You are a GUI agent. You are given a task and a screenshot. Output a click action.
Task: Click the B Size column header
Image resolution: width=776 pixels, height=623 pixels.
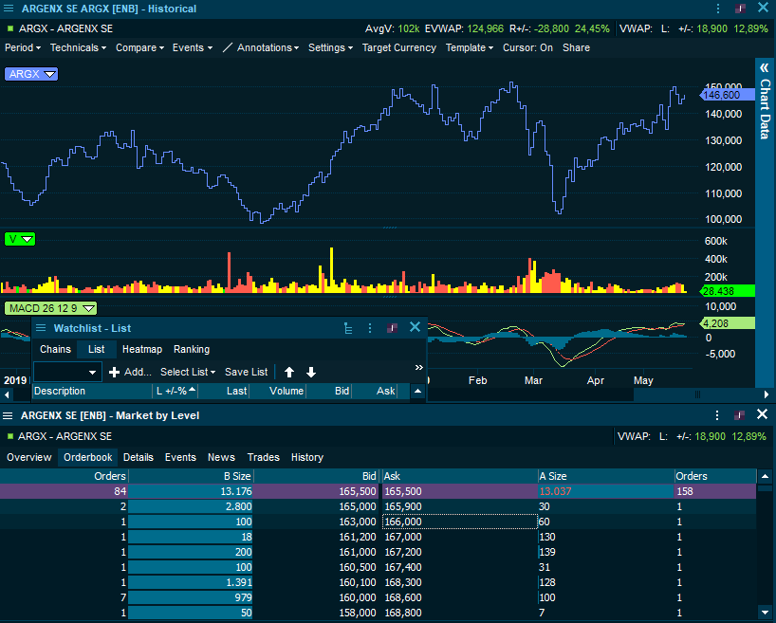pos(191,476)
